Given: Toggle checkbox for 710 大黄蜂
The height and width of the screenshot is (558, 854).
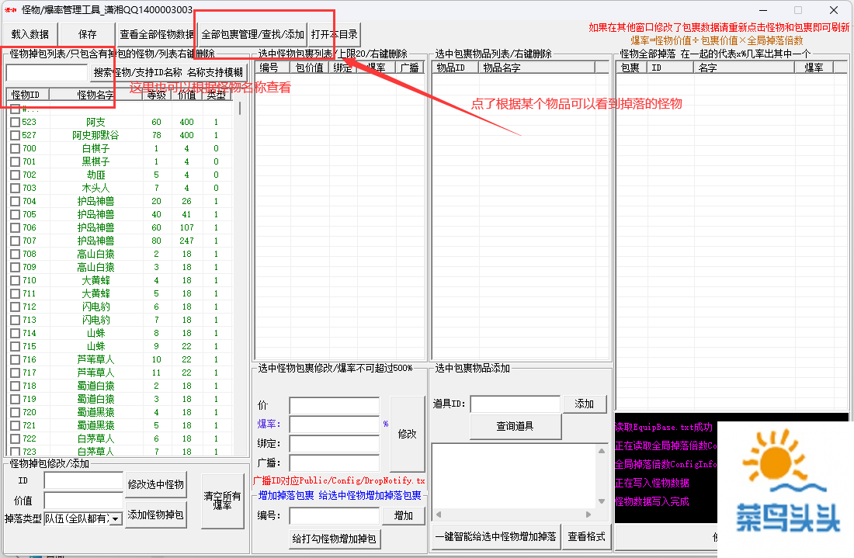Looking at the screenshot, I should [16, 280].
